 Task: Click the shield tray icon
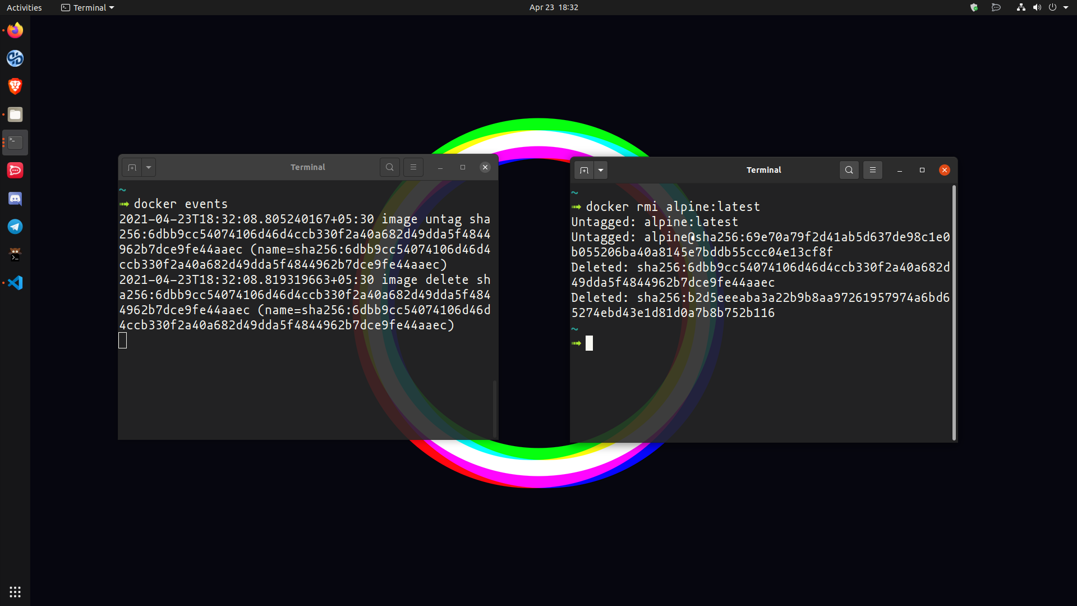tap(974, 7)
